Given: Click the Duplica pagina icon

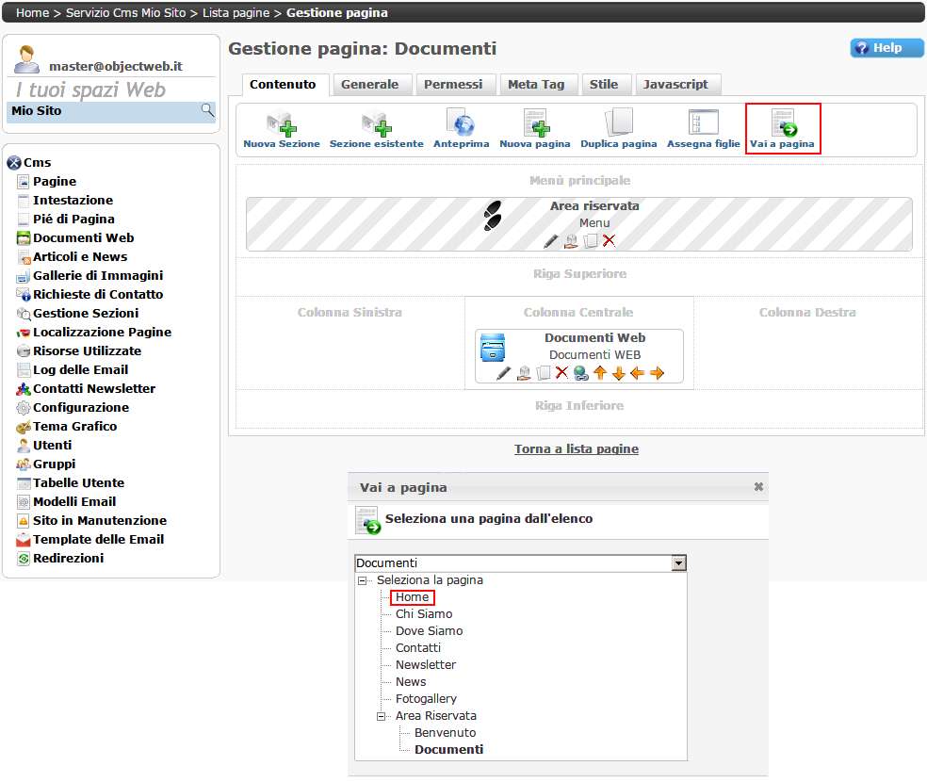Looking at the screenshot, I should pyautogui.click(x=618, y=125).
